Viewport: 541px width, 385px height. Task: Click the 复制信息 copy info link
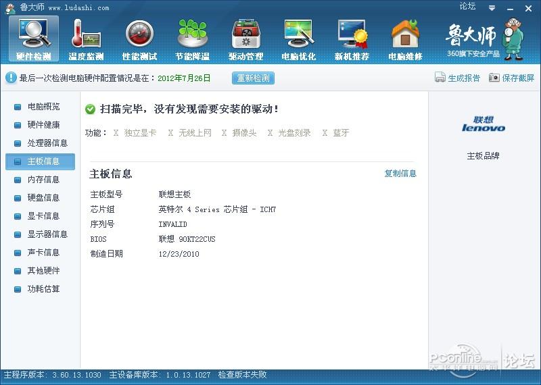pyautogui.click(x=400, y=174)
